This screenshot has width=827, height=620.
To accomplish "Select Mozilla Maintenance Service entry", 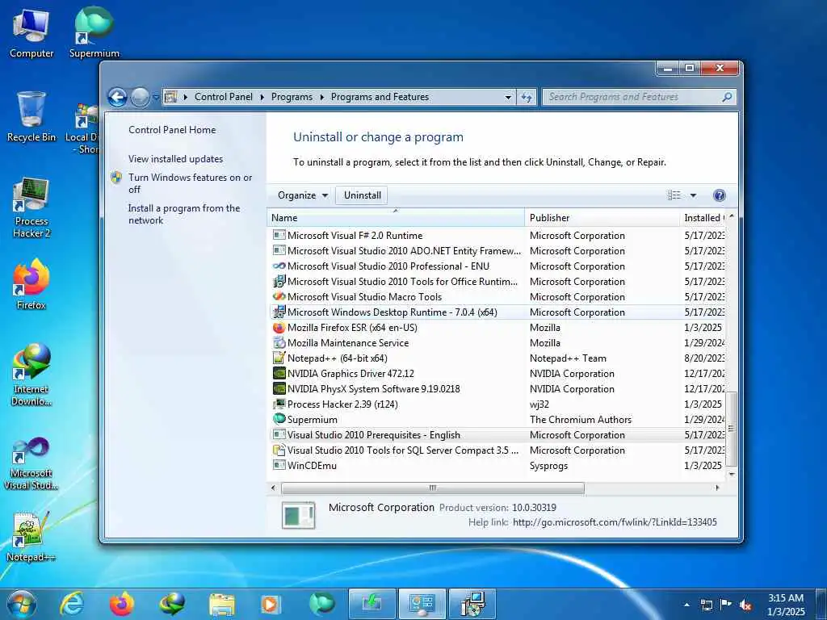I will 497,343.
